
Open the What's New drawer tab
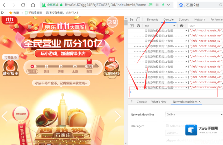[159, 102]
